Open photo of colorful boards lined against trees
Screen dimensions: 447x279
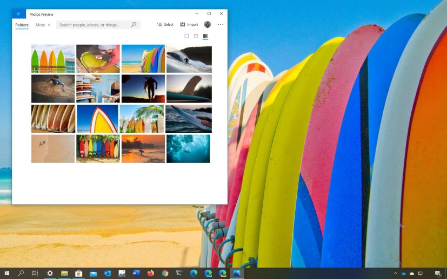pyautogui.click(x=98, y=148)
